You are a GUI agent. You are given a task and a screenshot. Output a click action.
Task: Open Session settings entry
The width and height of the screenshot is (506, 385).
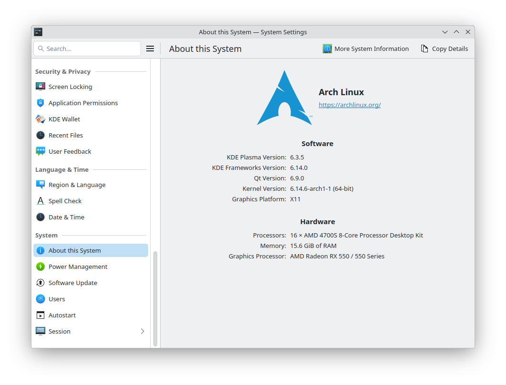tap(91, 331)
